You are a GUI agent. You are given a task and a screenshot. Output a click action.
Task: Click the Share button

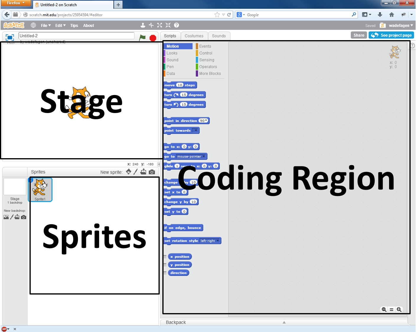(359, 35)
